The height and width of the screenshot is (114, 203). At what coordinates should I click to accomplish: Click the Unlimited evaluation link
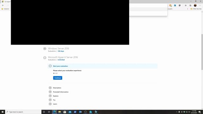(61, 60)
